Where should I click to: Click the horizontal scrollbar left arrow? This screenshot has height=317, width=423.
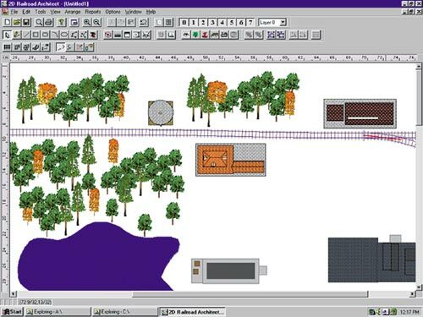click(x=13, y=294)
